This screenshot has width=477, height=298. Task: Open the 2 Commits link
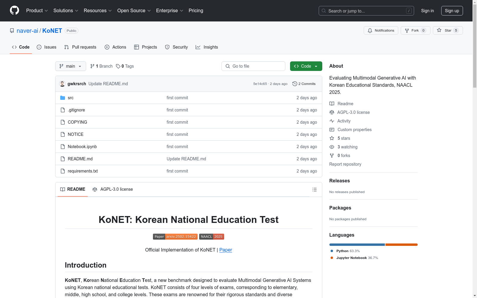304,84
